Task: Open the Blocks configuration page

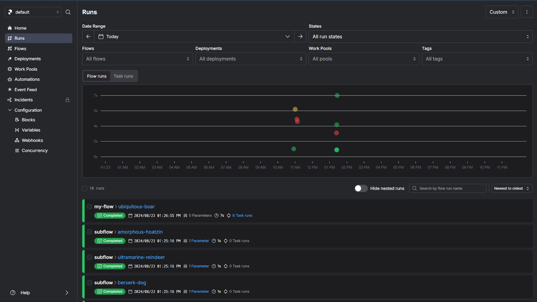Action: (x=28, y=120)
